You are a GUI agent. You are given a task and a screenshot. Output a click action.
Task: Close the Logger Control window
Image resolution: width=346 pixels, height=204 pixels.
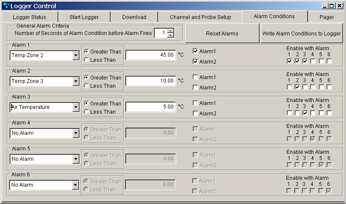click(340, 6)
